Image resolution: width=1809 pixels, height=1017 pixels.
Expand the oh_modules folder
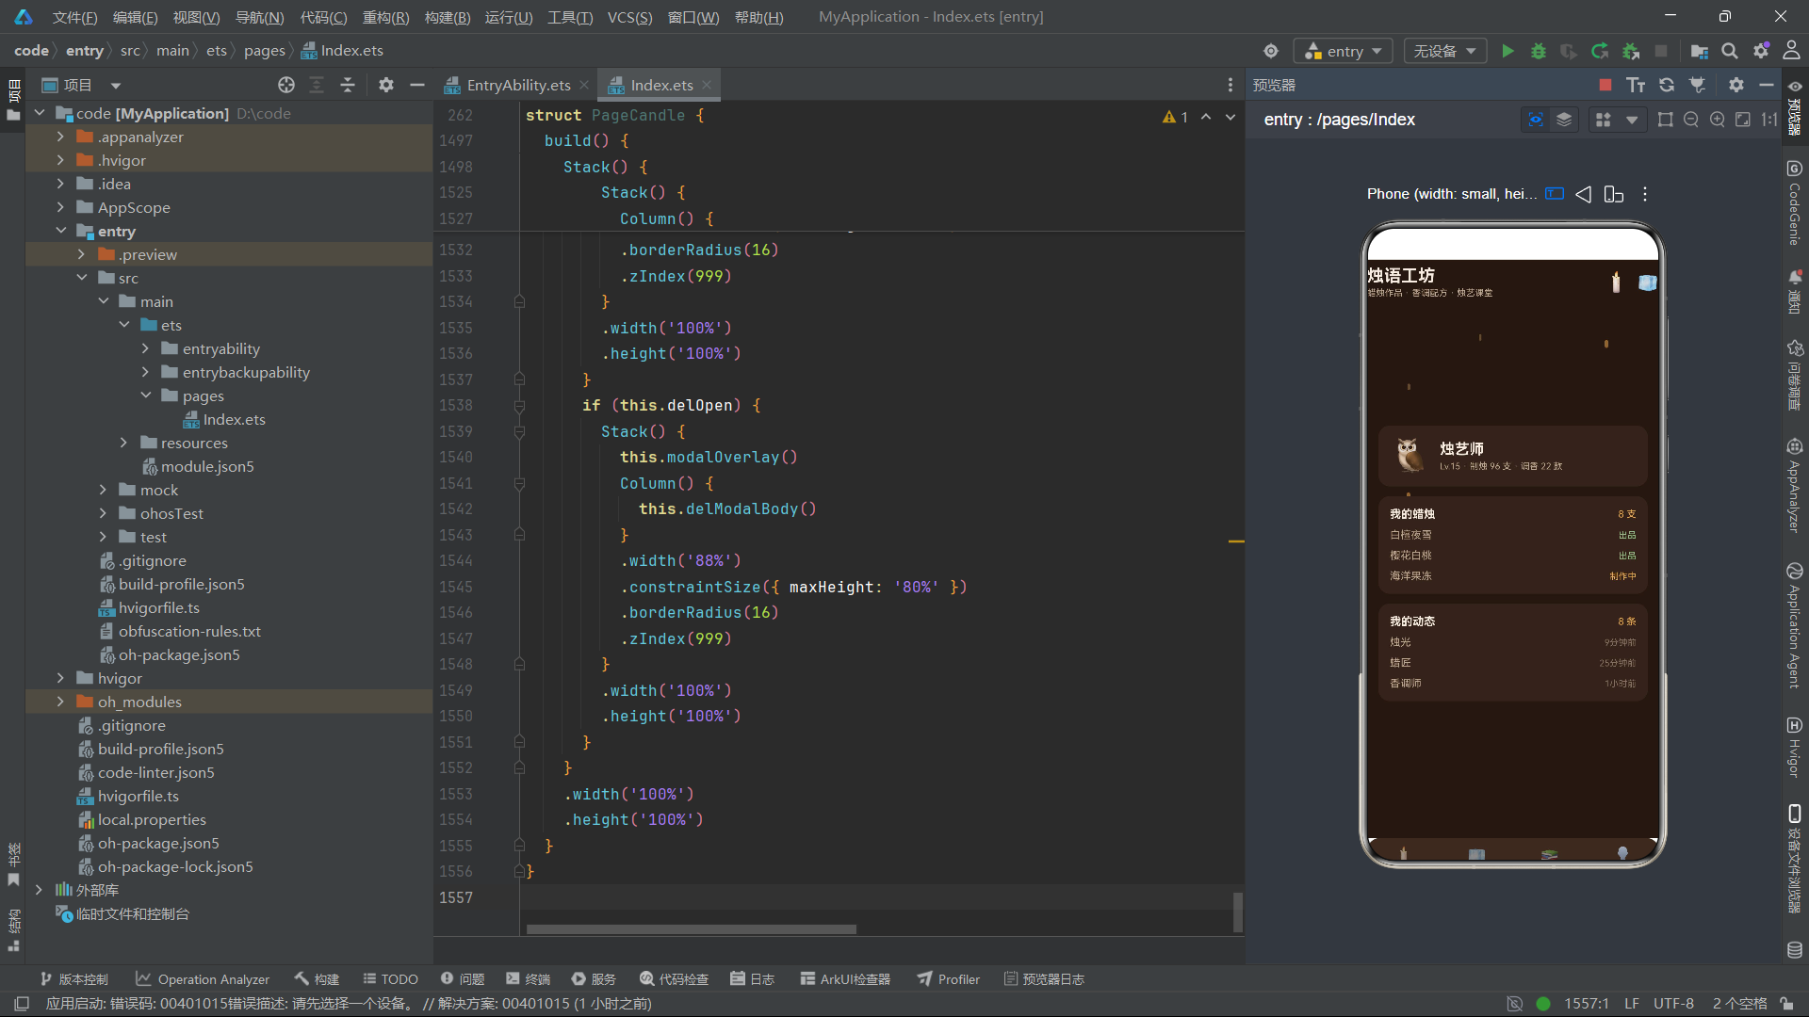point(61,702)
